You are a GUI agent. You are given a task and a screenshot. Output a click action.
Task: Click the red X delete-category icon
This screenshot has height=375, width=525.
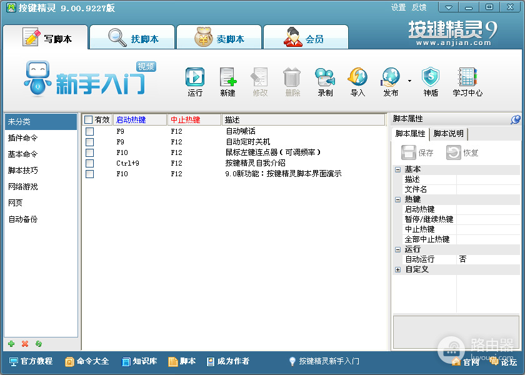(25, 344)
